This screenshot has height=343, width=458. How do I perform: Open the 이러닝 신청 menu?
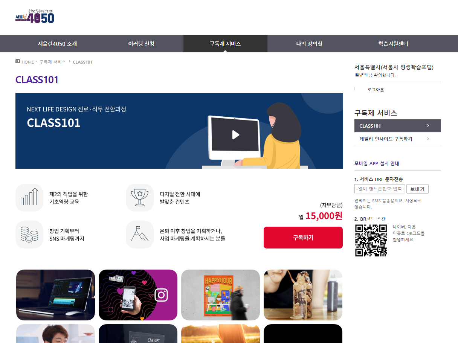pos(141,44)
